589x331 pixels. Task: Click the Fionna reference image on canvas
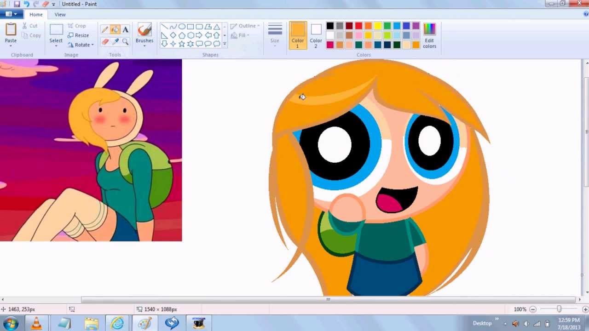click(x=91, y=150)
